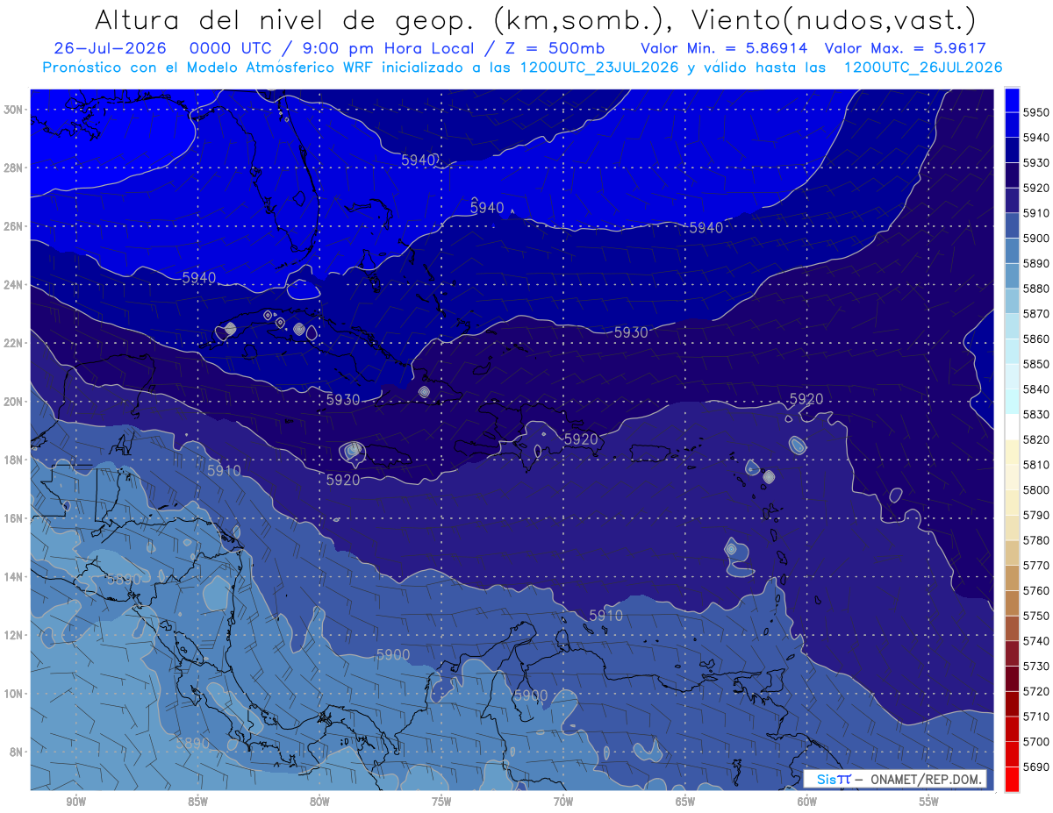
Task: Click the 75W longitude axis label
Action: click(x=441, y=802)
